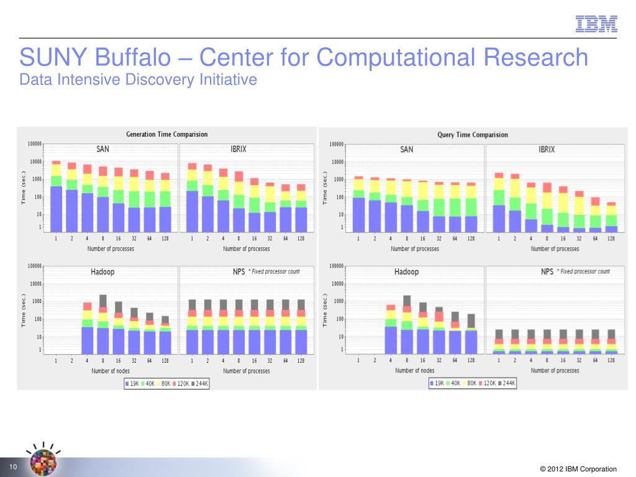Click the yellow 80K legend swatch under Generation chart
Screen dimensions: 636x477
[x=158, y=384]
